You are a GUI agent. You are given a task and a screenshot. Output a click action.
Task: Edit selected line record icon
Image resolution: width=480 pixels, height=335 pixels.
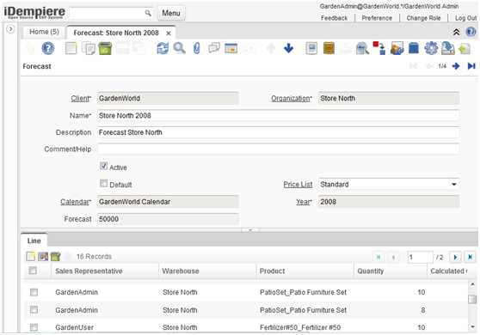click(x=43, y=257)
